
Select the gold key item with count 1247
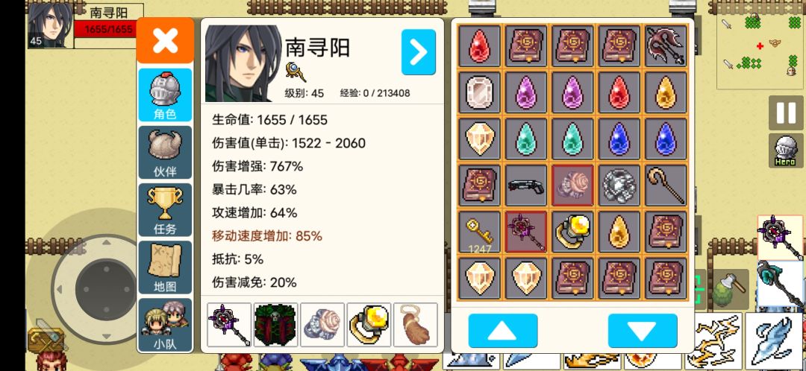tap(479, 232)
